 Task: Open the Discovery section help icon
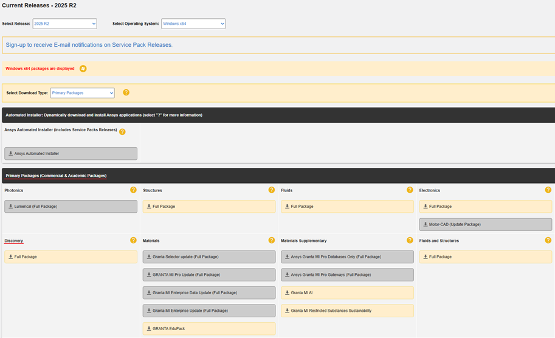coord(133,241)
